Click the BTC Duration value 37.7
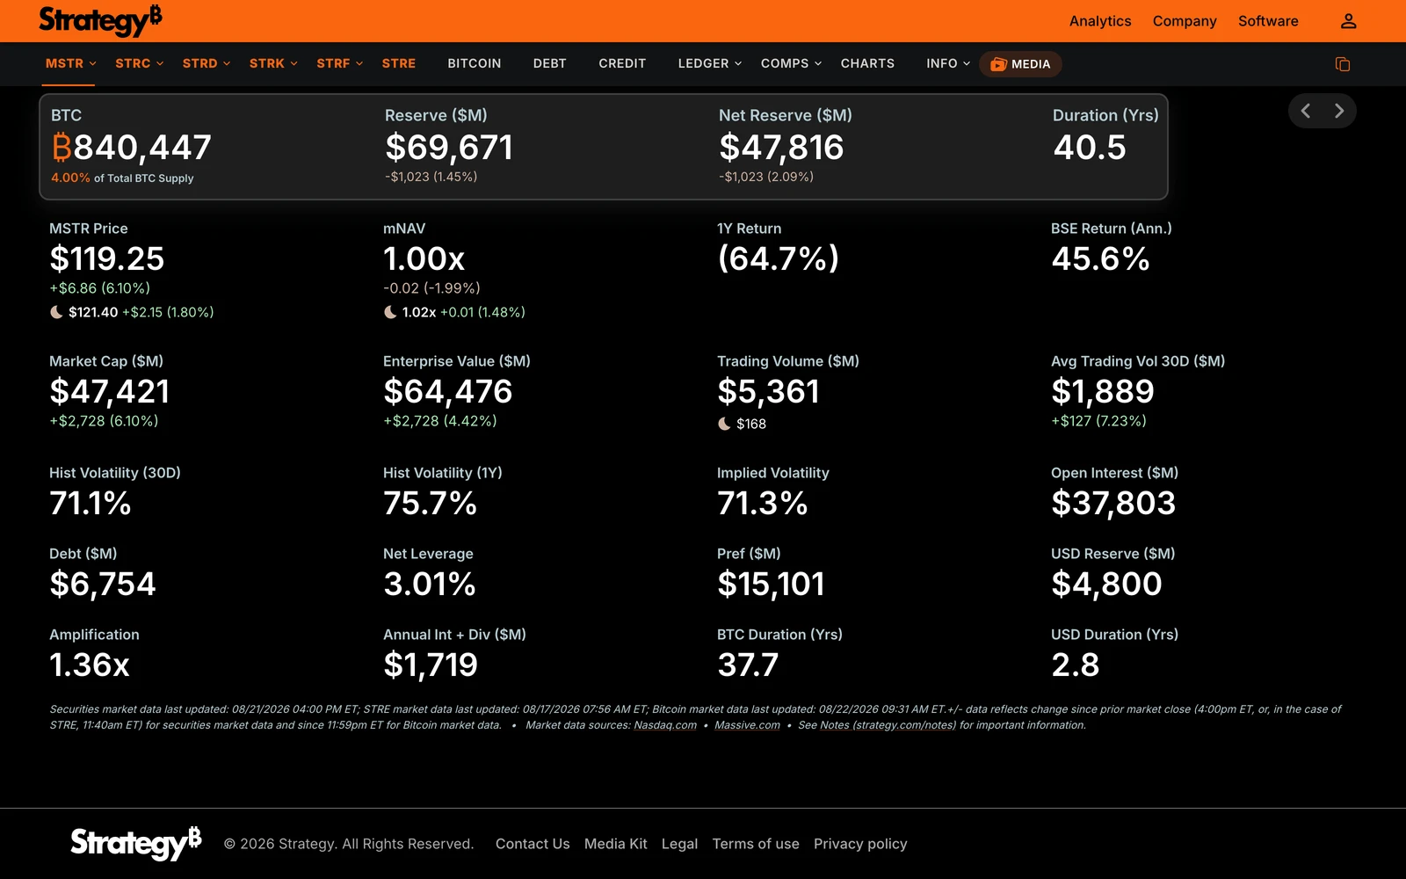 (x=748, y=665)
